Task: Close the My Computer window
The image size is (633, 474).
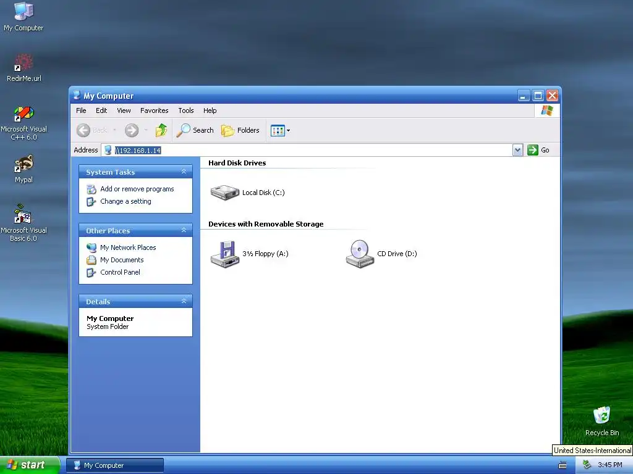Action: point(552,96)
